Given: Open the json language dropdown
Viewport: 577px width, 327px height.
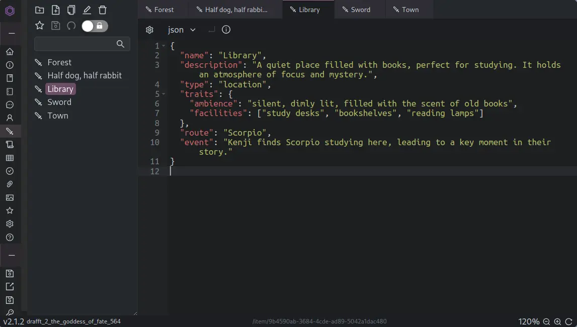Looking at the screenshot, I should 181,30.
